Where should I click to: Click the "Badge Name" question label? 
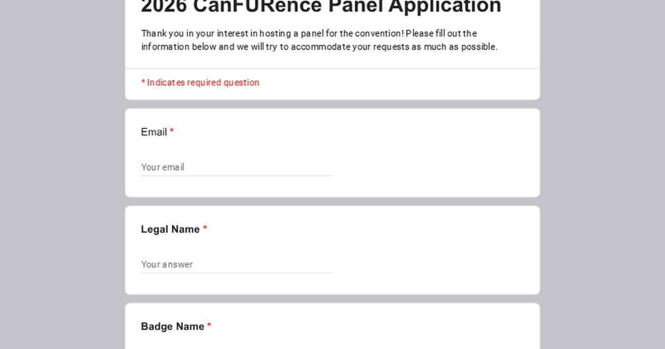tap(172, 326)
